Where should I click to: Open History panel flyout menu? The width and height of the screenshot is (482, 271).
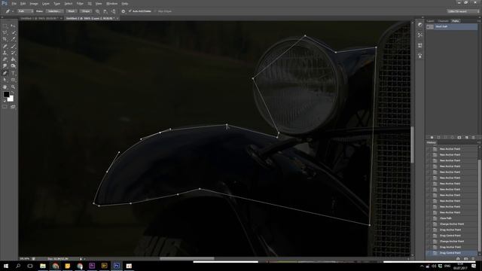(479, 142)
